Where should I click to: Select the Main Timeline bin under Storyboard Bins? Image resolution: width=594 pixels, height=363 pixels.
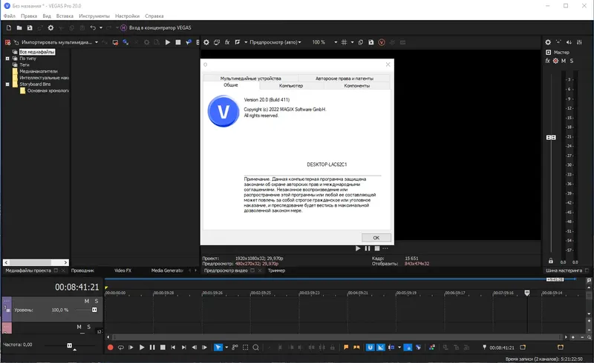click(x=48, y=90)
